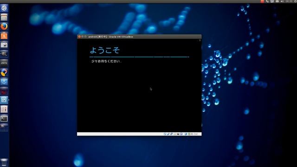Click the blue square status icon in VirtualBox
The height and width of the screenshot is (167, 297).
(x=181, y=134)
